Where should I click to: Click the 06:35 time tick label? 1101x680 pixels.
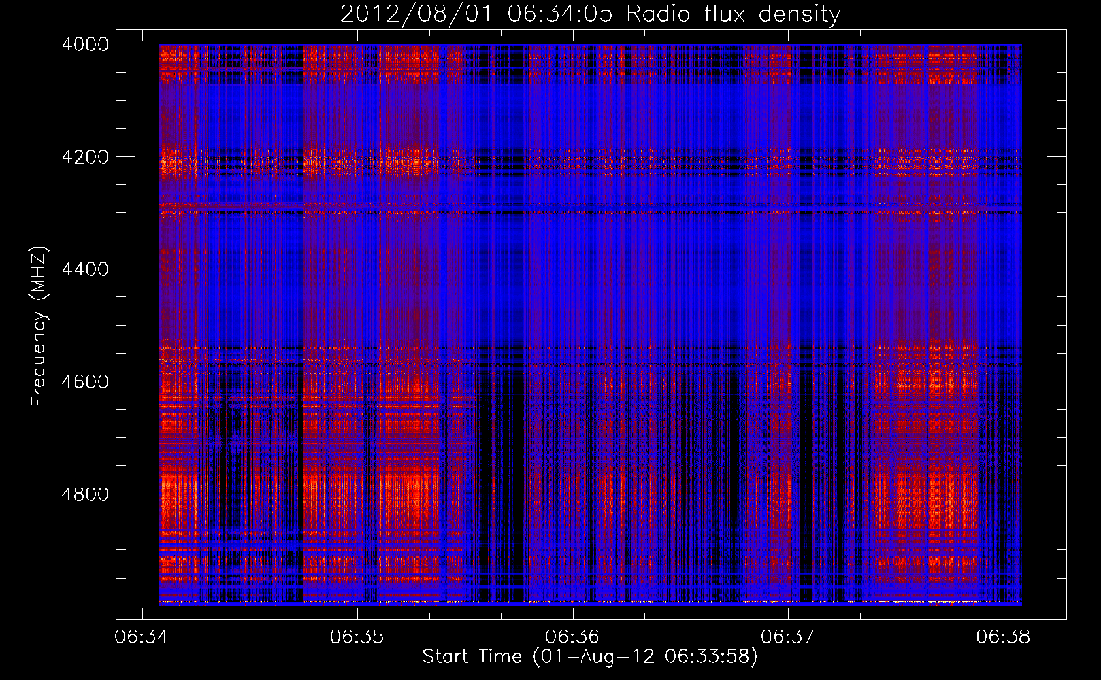357,637
